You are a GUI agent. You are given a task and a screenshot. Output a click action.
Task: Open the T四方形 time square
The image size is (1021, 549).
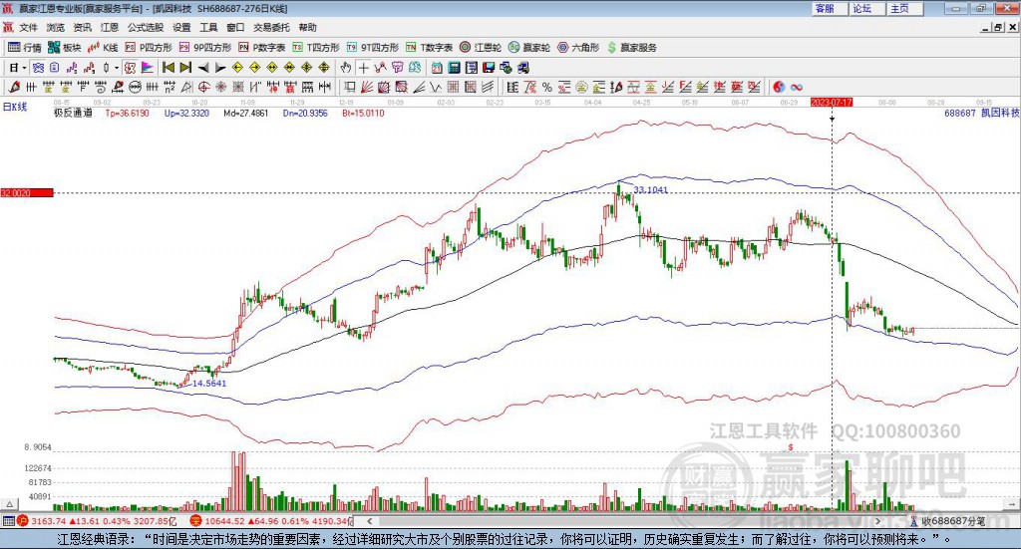(316, 48)
